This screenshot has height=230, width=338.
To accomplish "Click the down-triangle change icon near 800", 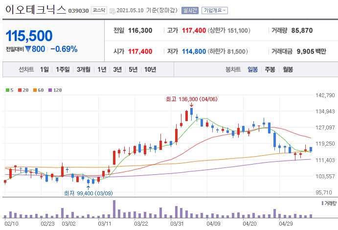I will pyautogui.click(x=28, y=49).
